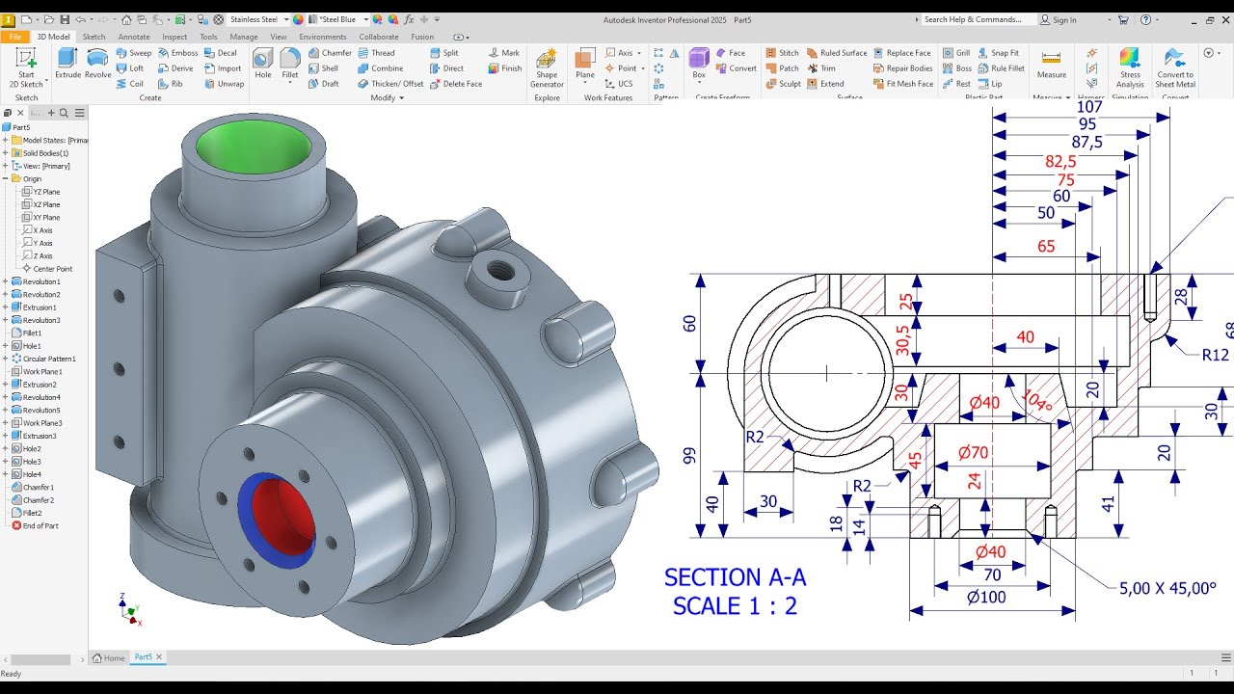Select XY Plane in the Origin folder
Image resolution: width=1234 pixels, height=694 pixels.
pyautogui.click(x=40, y=218)
